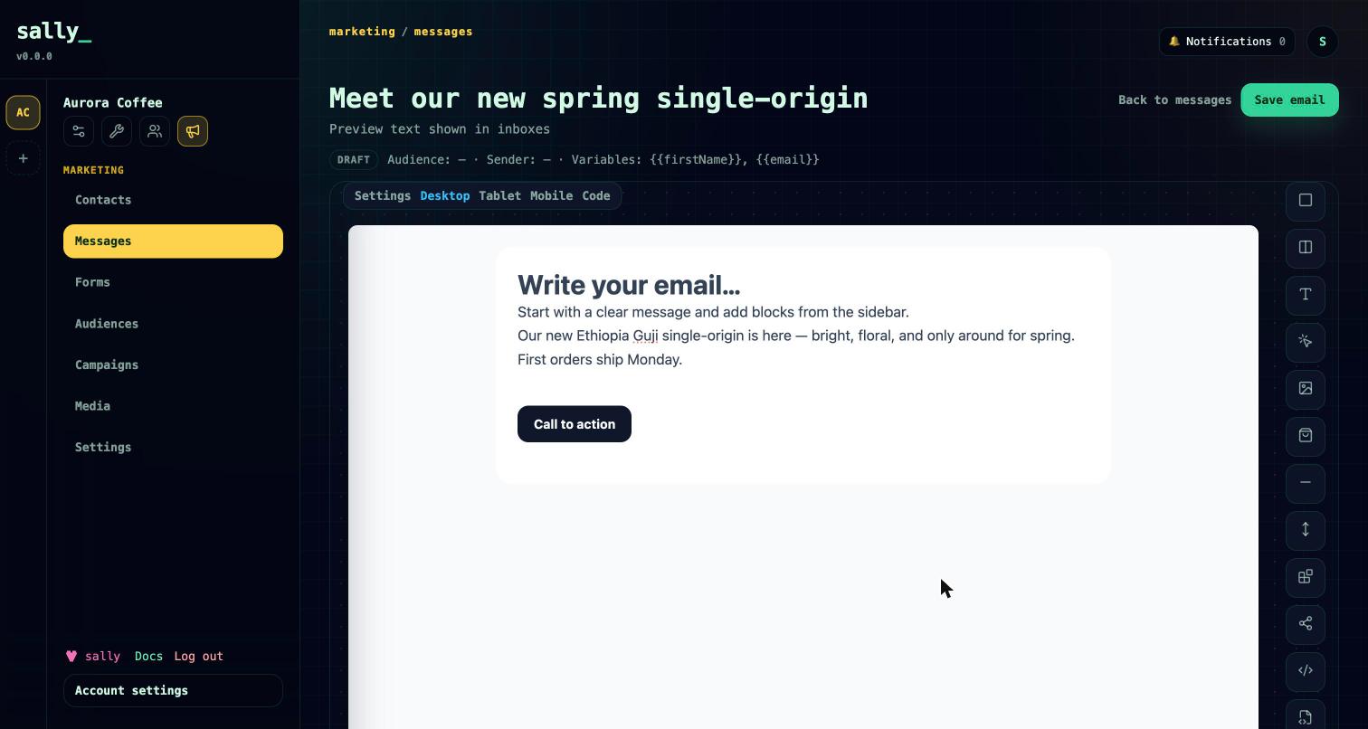Click the sally link with heart
The image size is (1368, 729).
(93, 657)
